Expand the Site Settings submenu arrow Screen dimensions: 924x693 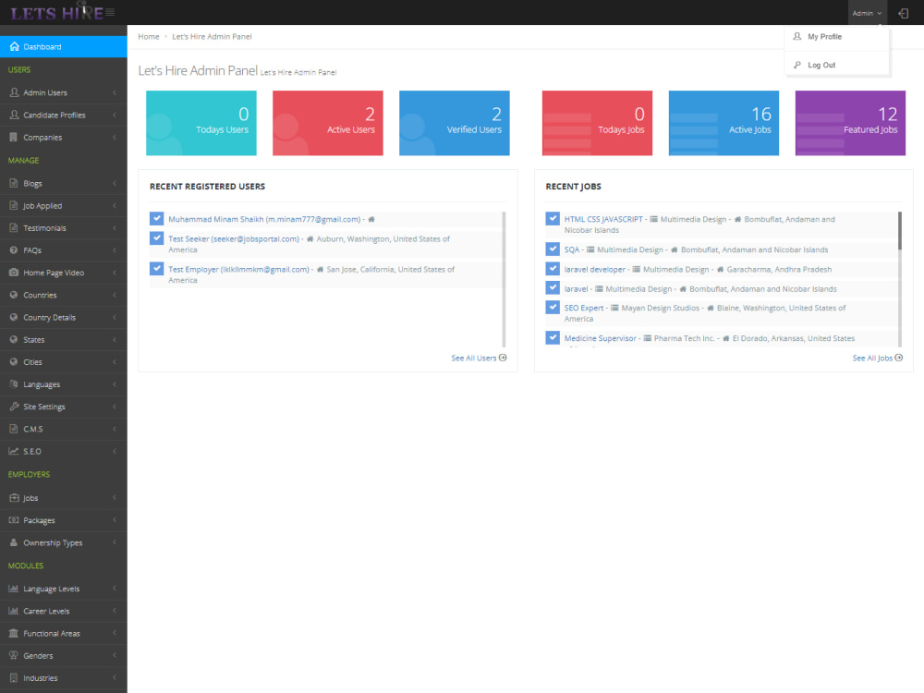pyautogui.click(x=115, y=407)
